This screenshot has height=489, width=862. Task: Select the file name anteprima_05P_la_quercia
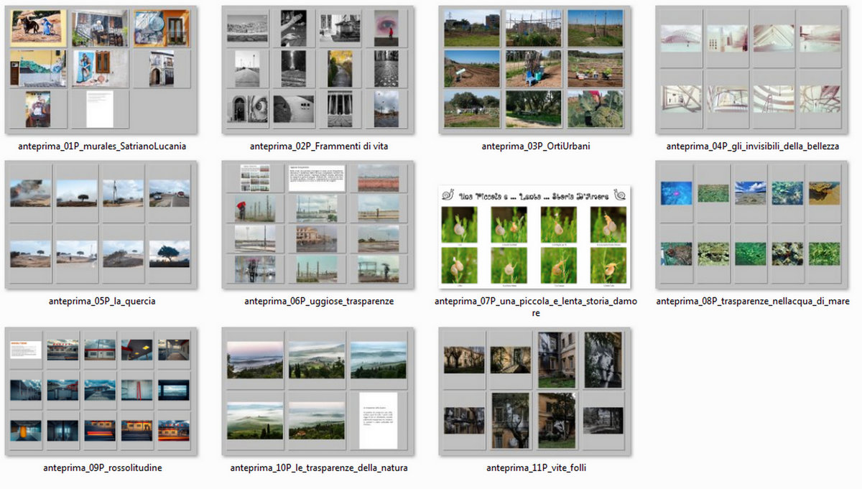point(102,302)
